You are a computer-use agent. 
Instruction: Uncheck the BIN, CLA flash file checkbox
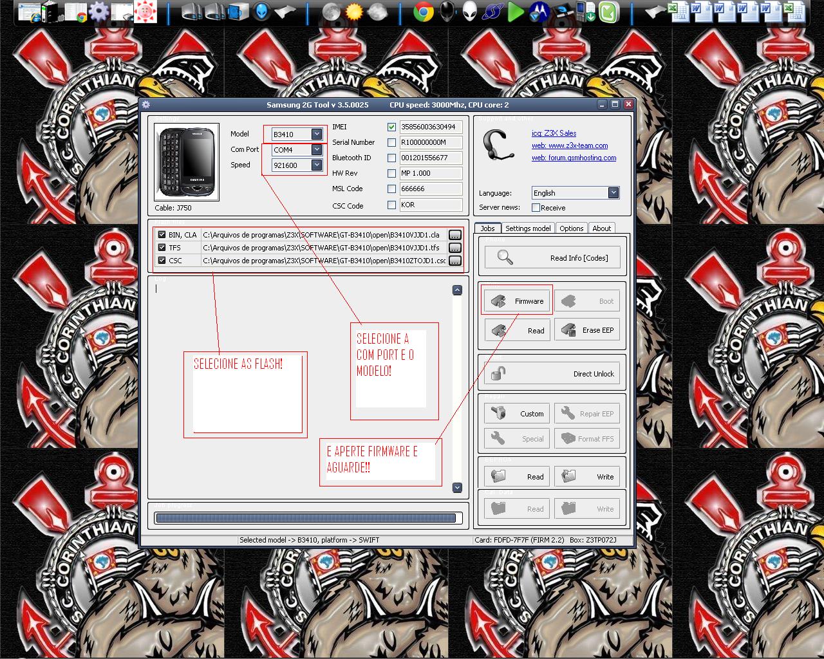(162, 235)
